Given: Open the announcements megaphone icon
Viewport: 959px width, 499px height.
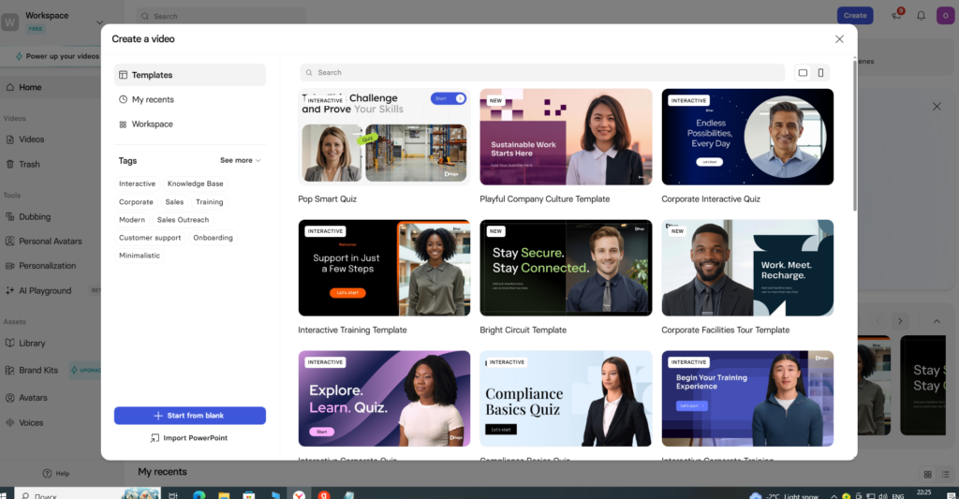Looking at the screenshot, I should (x=896, y=15).
